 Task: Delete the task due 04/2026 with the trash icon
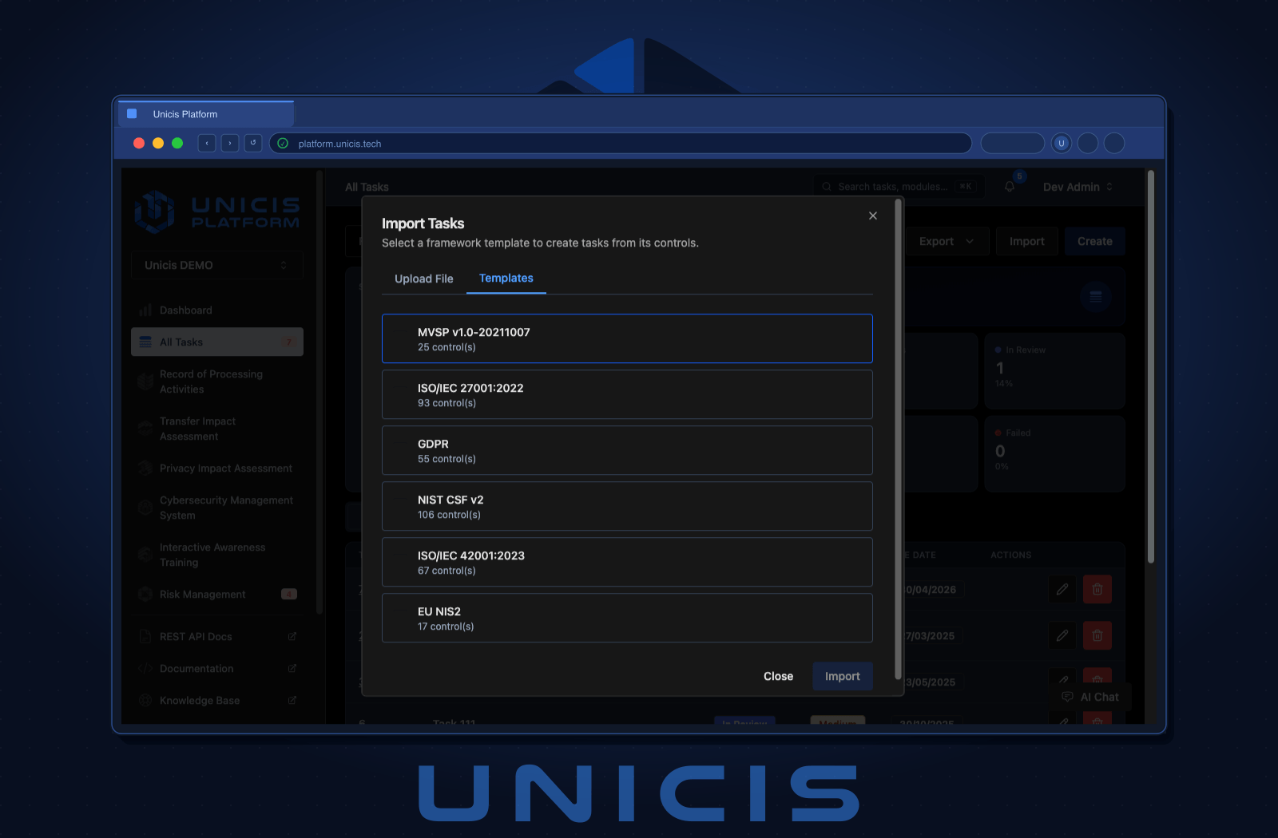pyautogui.click(x=1097, y=589)
